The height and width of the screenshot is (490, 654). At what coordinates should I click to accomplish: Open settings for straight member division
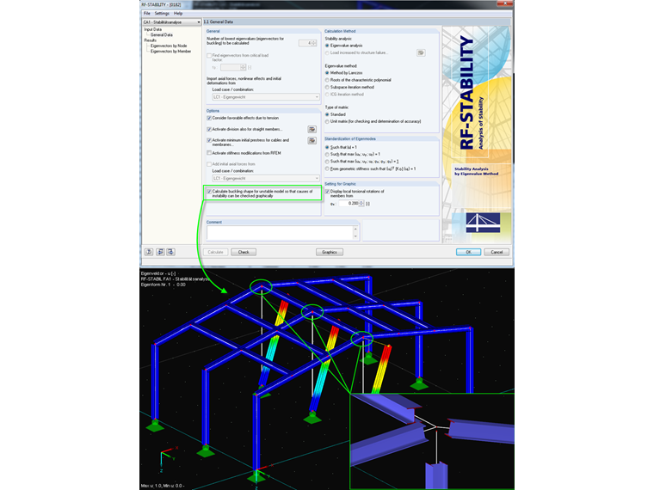tap(312, 130)
